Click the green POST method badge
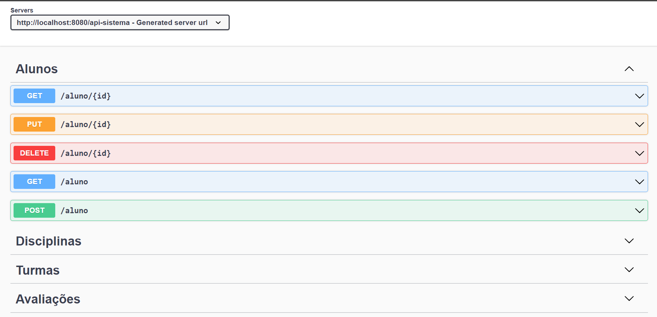The width and height of the screenshot is (657, 317). [34, 210]
